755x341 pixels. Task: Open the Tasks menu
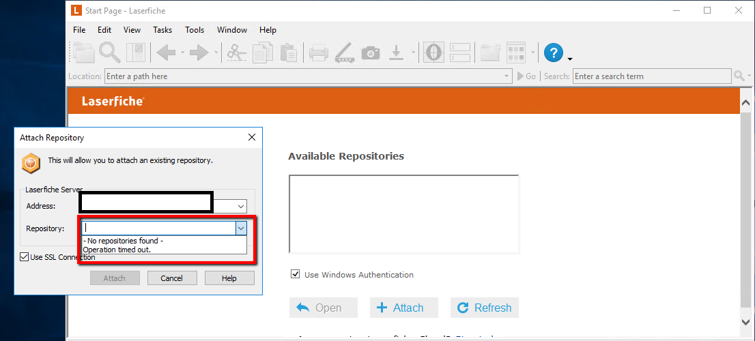coord(162,30)
